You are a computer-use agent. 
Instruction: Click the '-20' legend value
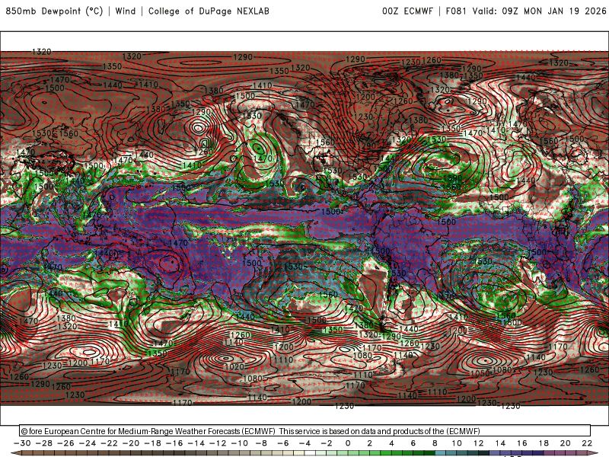[x=131, y=443]
